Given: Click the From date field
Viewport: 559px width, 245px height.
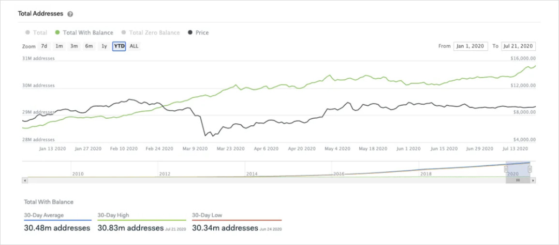Looking at the screenshot, I should (470, 46).
